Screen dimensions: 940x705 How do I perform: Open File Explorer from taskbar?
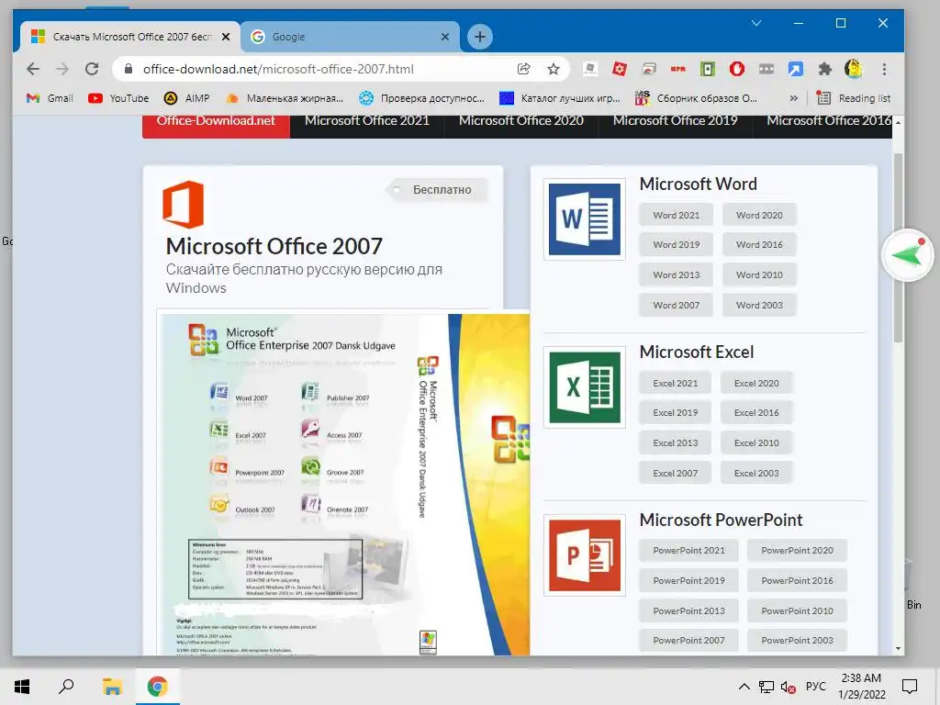[x=112, y=687]
